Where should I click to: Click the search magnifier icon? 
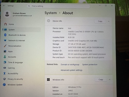[29, 6]
